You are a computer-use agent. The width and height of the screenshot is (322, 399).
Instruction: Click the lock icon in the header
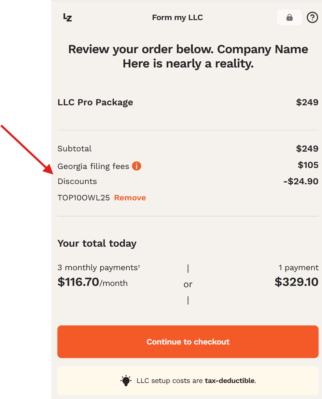(x=289, y=17)
